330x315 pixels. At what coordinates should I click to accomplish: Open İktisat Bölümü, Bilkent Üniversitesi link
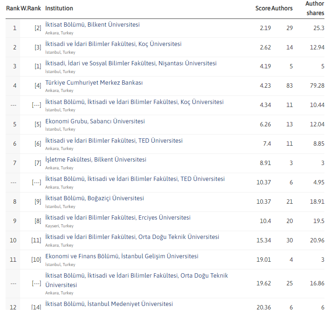(92, 24)
